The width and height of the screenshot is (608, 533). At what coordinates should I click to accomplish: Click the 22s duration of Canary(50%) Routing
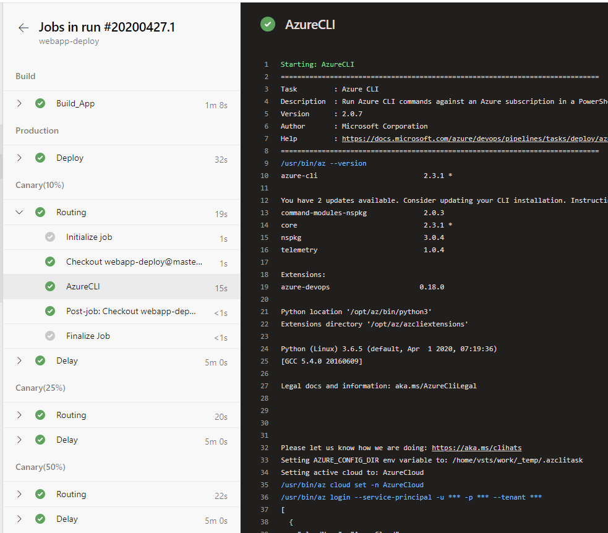tap(221, 496)
